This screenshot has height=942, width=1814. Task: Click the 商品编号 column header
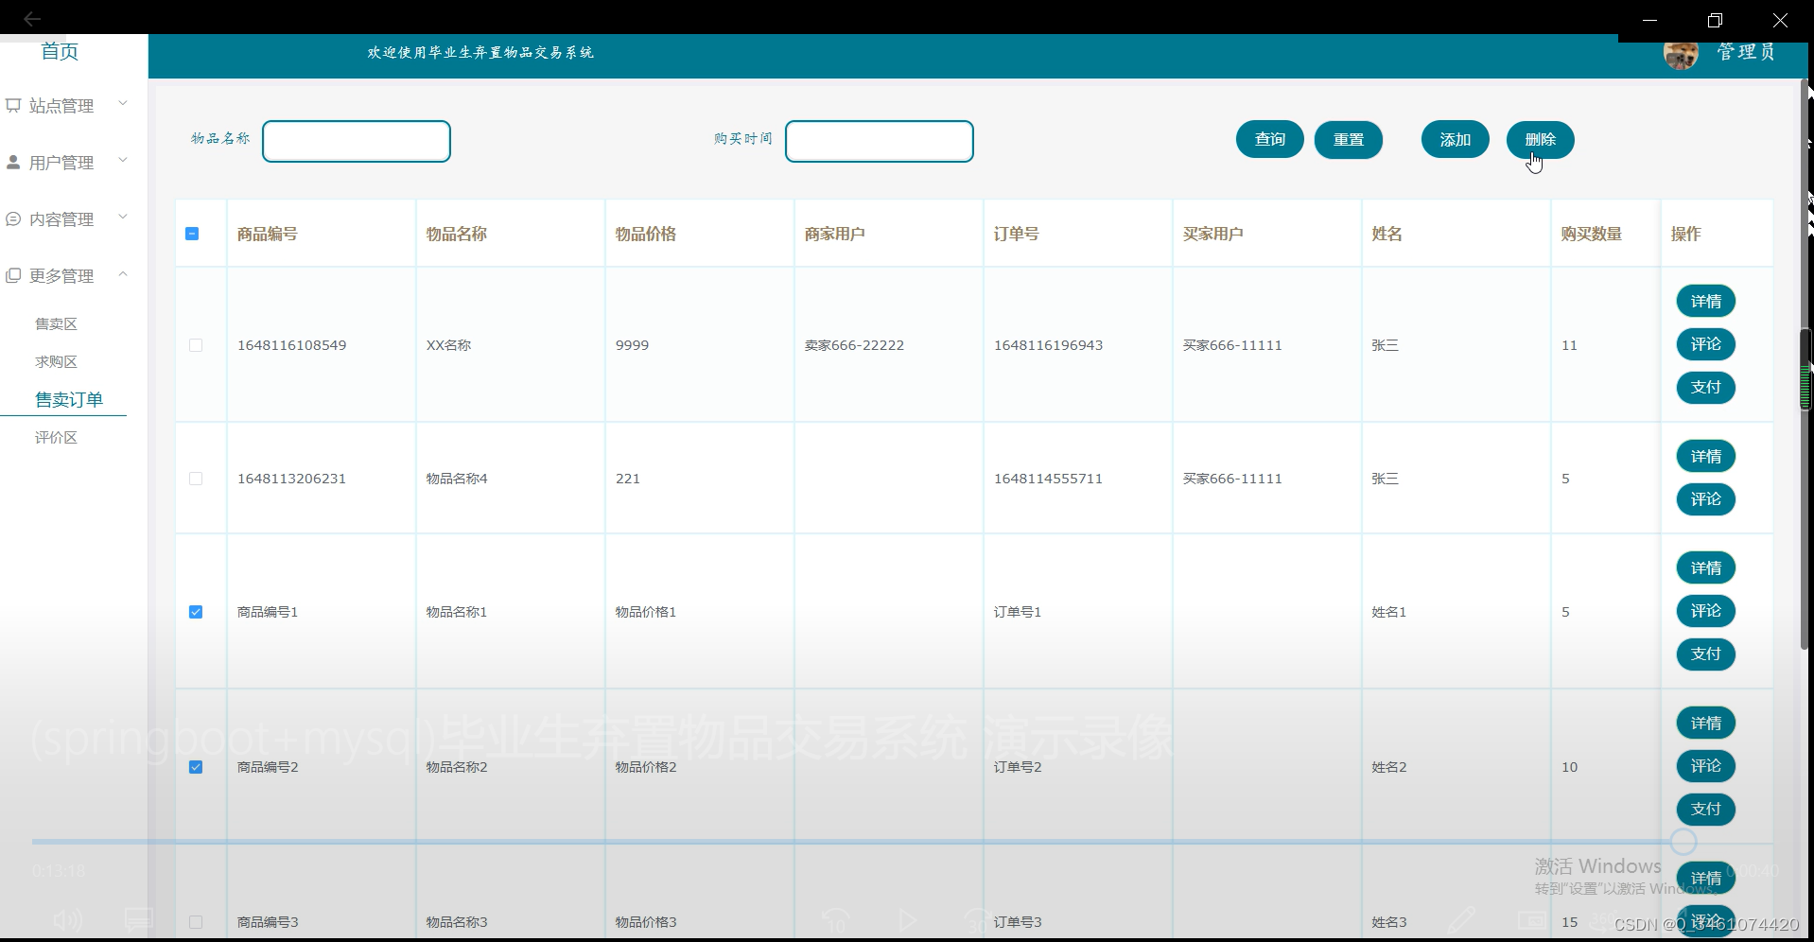pos(268,234)
